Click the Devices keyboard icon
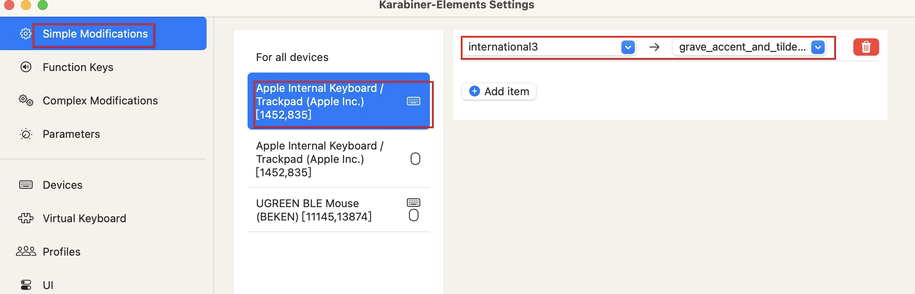The width and height of the screenshot is (915, 294). pyautogui.click(x=26, y=185)
